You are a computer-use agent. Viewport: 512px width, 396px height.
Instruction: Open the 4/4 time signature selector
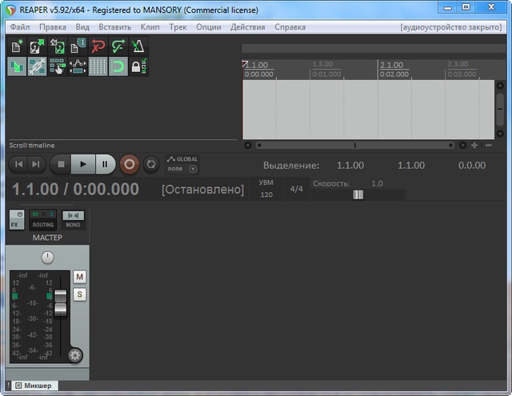296,190
